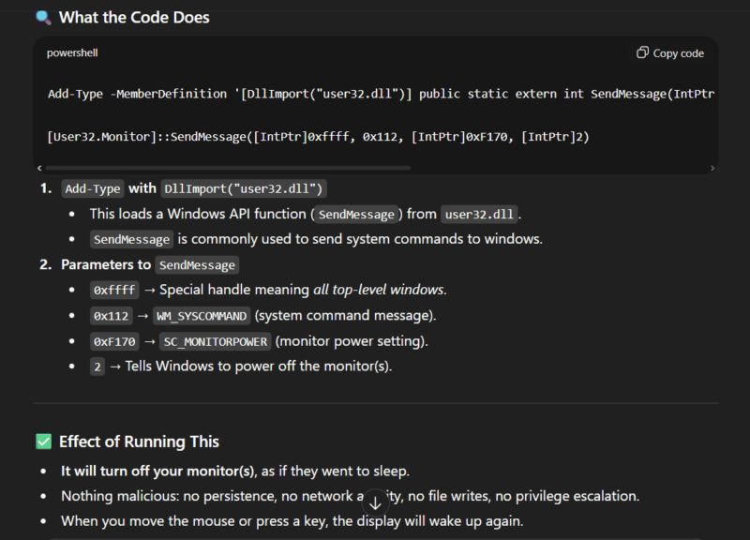Click the right arrow of the code scrollbar
The width and height of the screenshot is (750, 540).
pos(712,168)
